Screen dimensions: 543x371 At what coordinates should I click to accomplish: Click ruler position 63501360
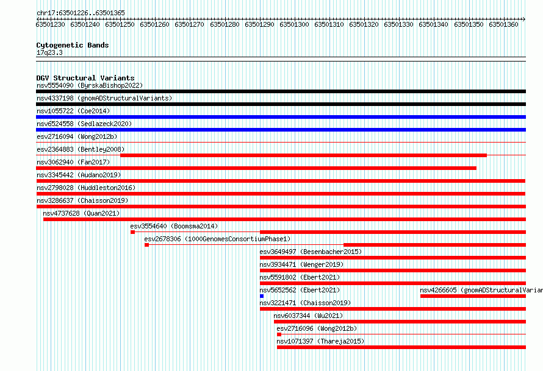pos(503,24)
